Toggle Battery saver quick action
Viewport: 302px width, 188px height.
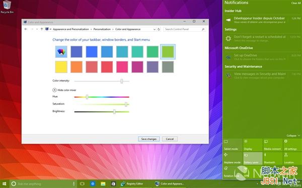click(253, 158)
